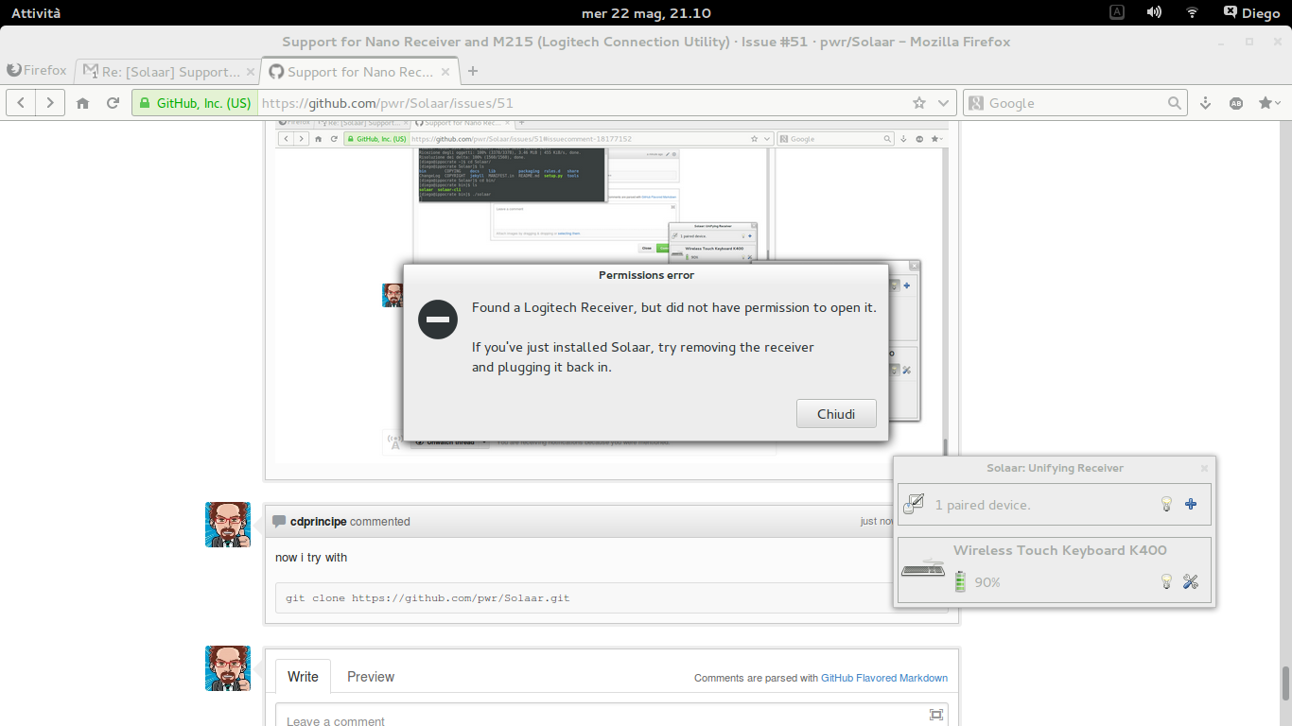Viewport: 1292px width, 726px height.
Task: Go to the Firefox home page icon
Action: click(x=83, y=103)
